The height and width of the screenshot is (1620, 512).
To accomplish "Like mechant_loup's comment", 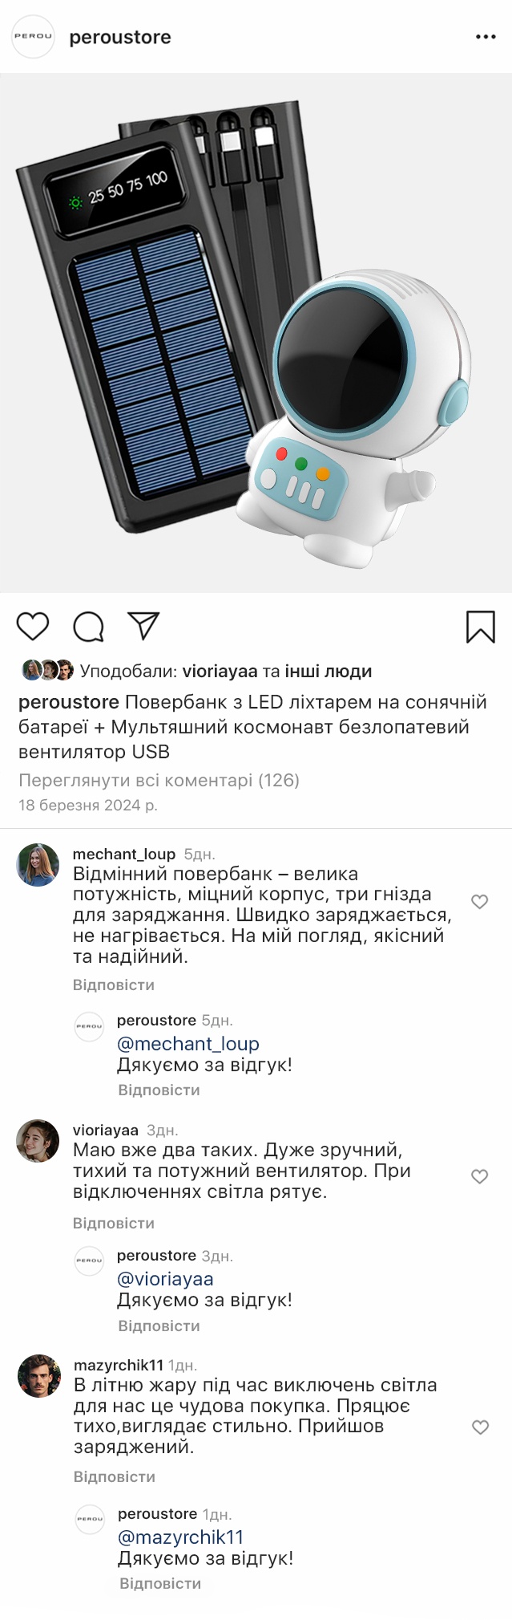I will click(480, 902).
